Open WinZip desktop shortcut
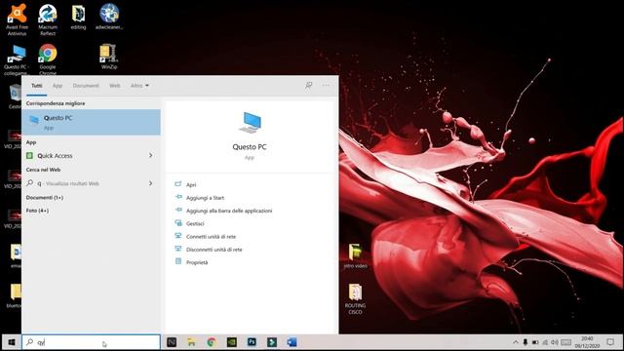 pos(108,57)
